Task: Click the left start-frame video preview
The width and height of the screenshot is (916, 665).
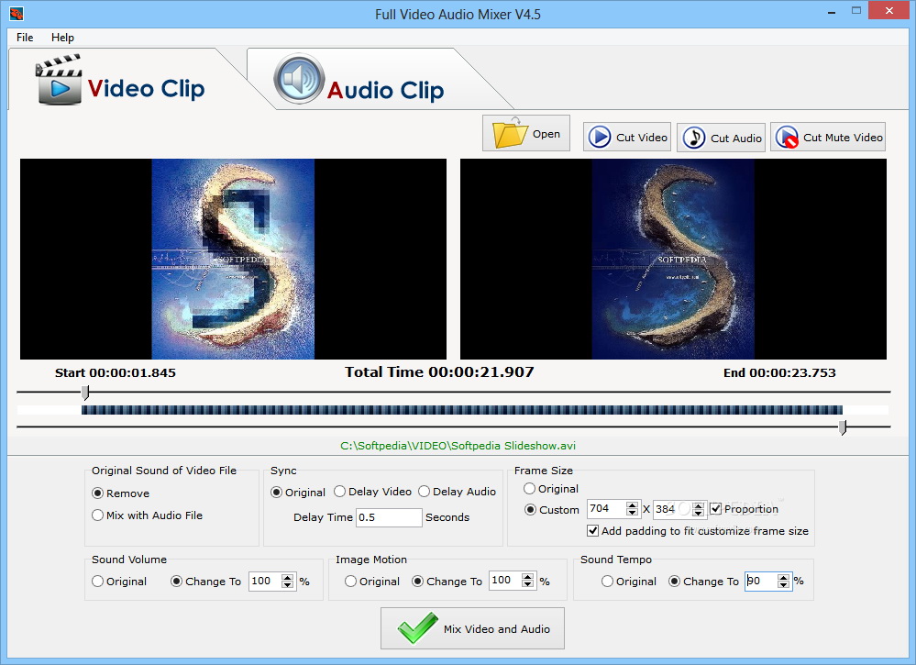Action: [233, 259]
